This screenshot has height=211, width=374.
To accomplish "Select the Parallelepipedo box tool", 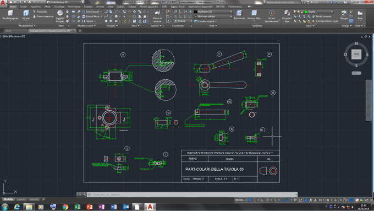I will pos(10,15).
